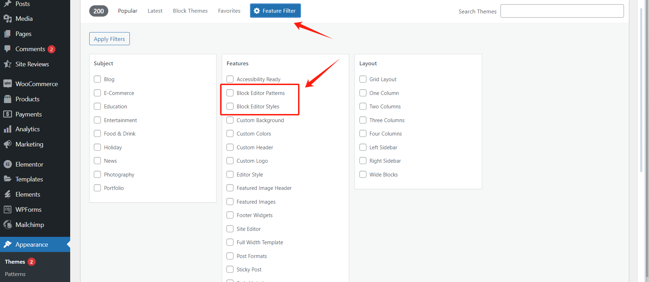Select the Analytics bar chart icon
The image size is (649, 282).
coord(7,129)
